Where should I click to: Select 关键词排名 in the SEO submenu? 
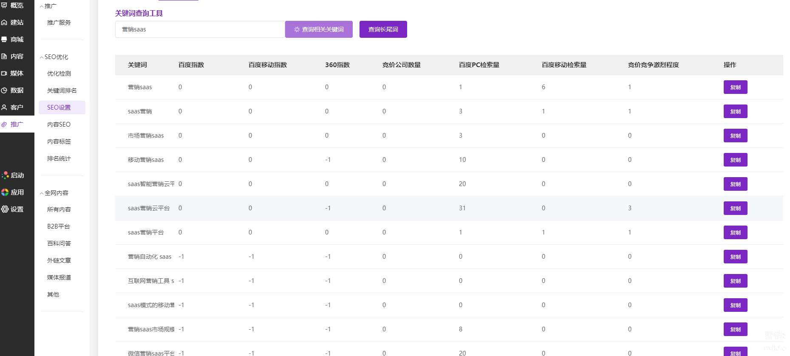62,90
